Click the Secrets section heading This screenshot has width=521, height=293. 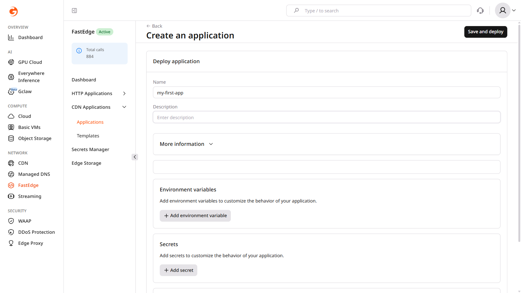[169, 244]
